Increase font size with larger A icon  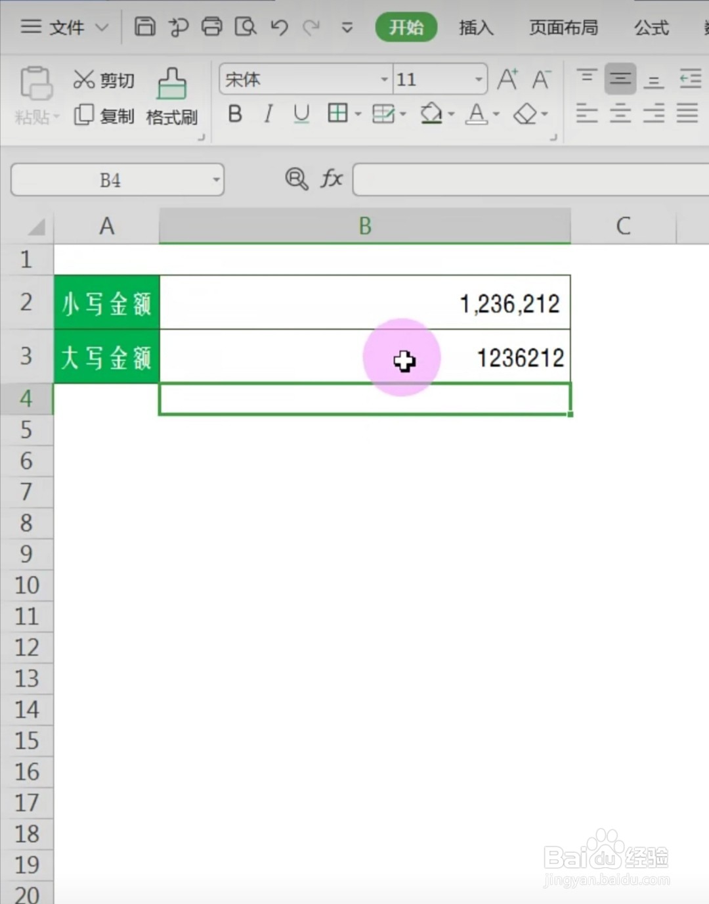click(x=507, y=79)
